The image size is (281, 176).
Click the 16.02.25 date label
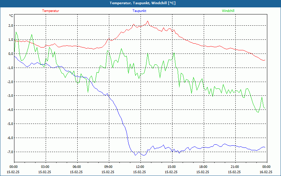[x=266, y=172]
